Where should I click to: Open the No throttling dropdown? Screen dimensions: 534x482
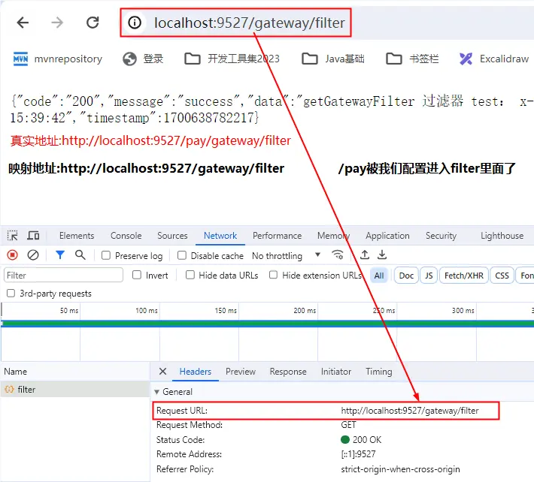286,256
